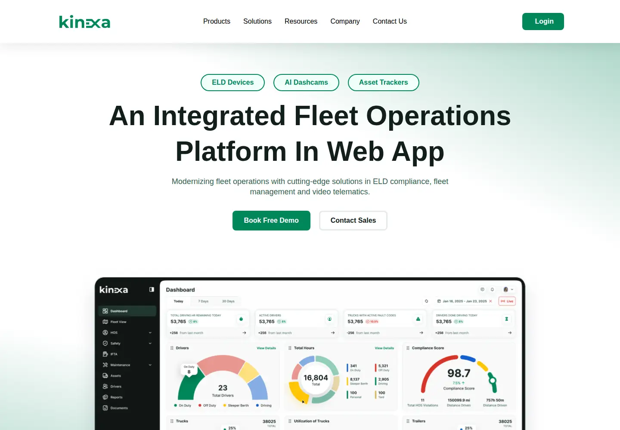Click the Contact Sales button

pyautogui.click(x=353, y=221)
